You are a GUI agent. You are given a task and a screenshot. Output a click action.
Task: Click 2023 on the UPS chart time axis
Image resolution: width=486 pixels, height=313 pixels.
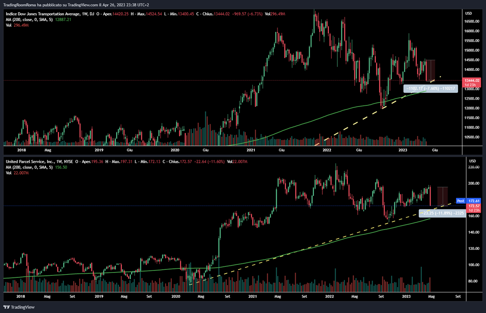406,296
